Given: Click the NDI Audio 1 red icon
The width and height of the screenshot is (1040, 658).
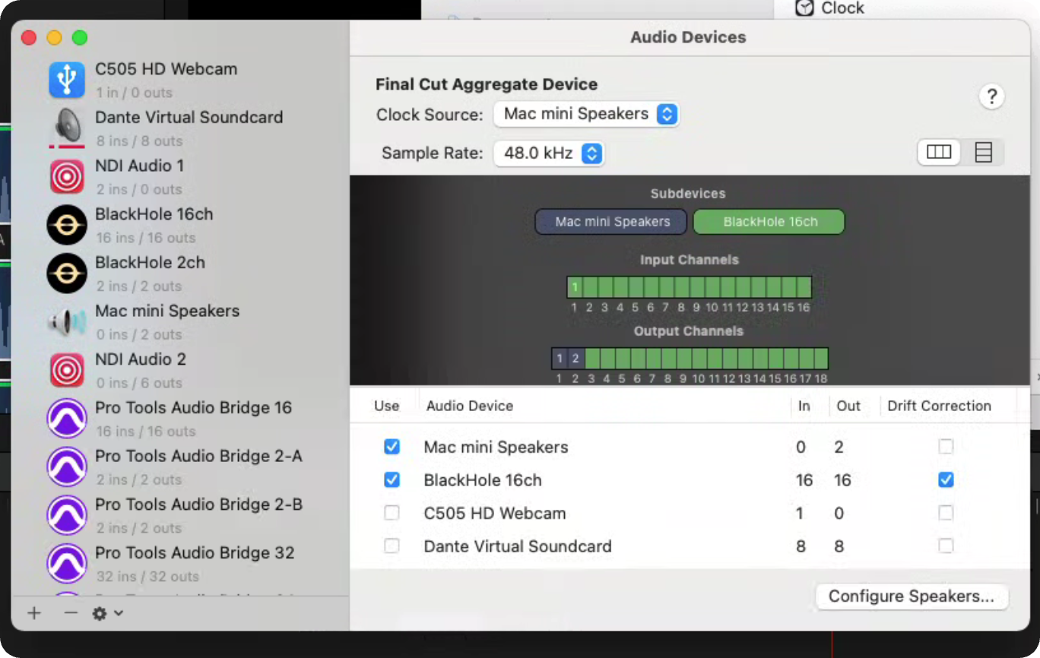Looking at the screenshot, I should [67, 176].
